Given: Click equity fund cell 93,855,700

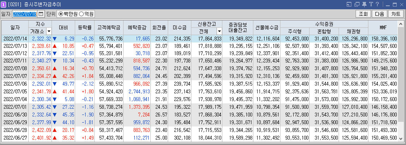Looking at the screenshot, I should click(297, 130).
